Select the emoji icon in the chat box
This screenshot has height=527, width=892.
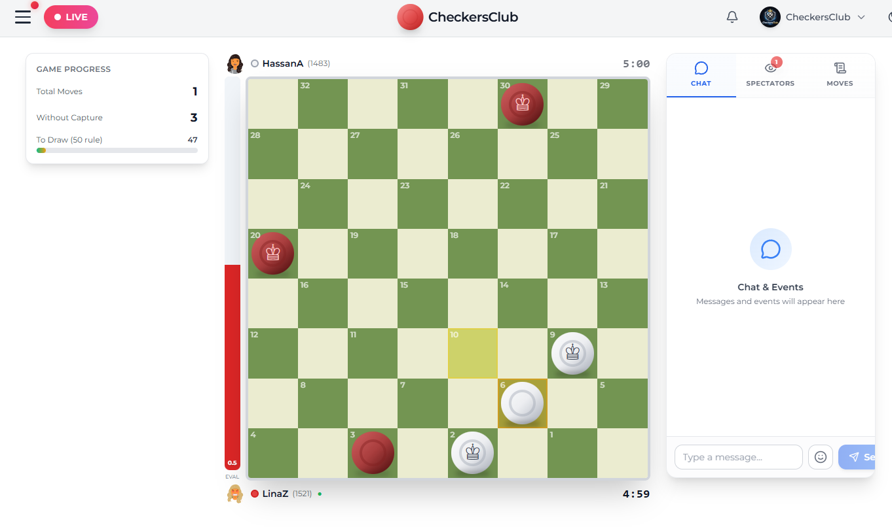pos(821,456)
